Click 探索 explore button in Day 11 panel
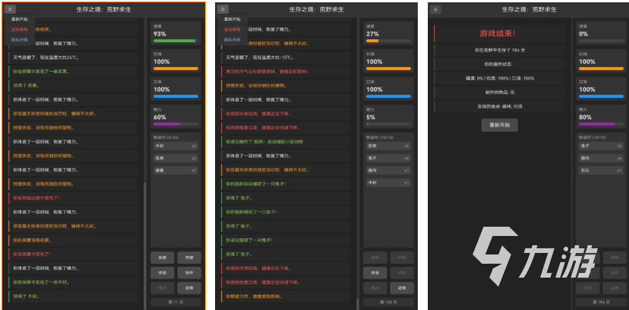629x310 pixels. click(163, 258)
